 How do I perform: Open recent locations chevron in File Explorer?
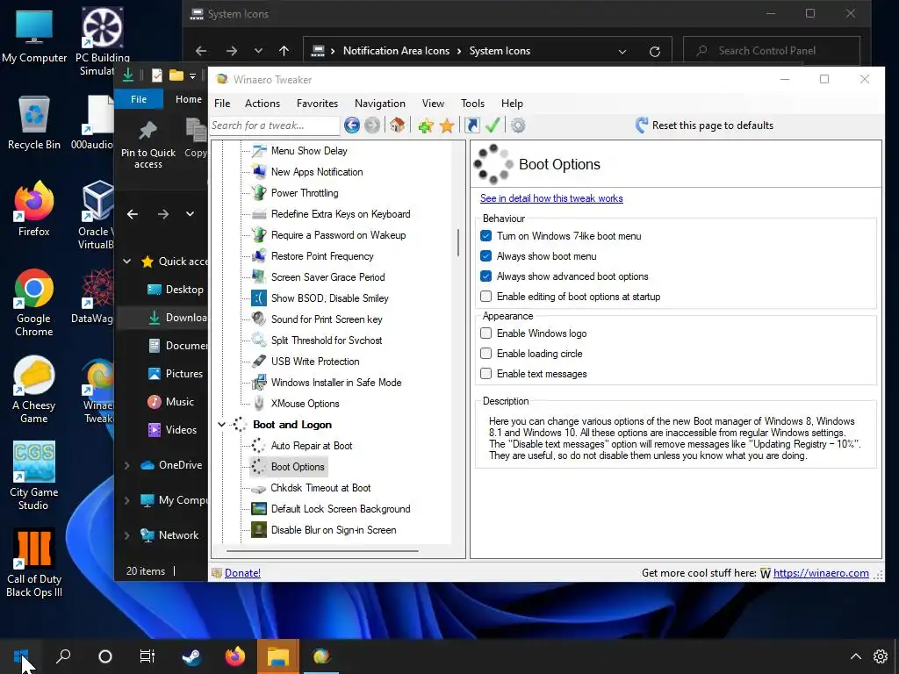click(190, 214)
